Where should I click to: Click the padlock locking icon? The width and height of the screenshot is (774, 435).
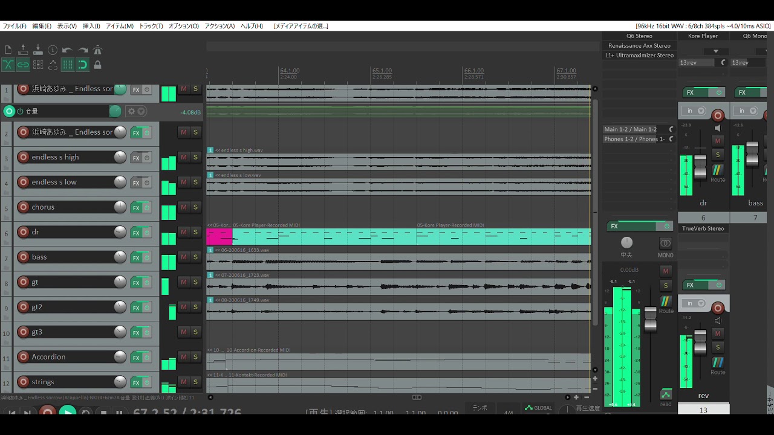pyautogui.click(x=97, y=65)
